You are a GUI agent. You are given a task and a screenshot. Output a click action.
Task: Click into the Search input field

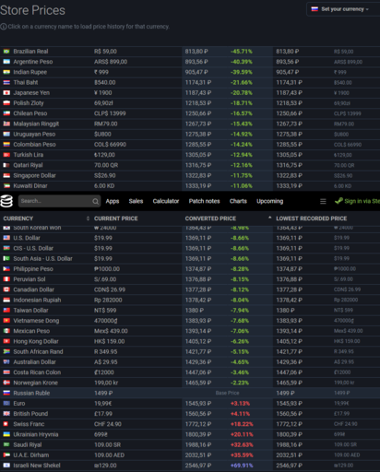tap(55, 201)
